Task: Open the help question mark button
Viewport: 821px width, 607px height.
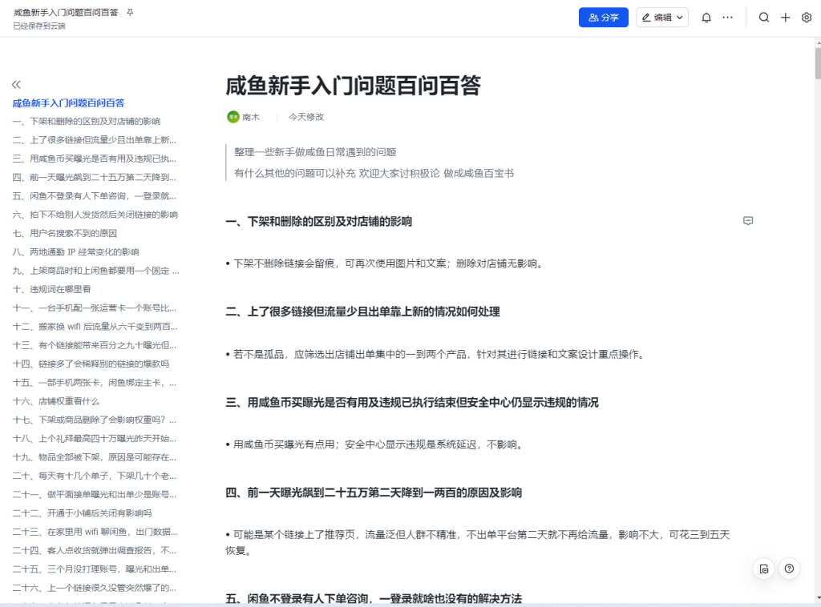Action: [x=790, y=569]
